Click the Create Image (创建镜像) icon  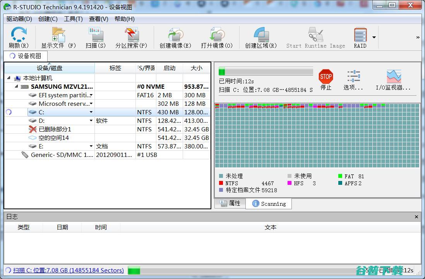[x=175, y=35]
